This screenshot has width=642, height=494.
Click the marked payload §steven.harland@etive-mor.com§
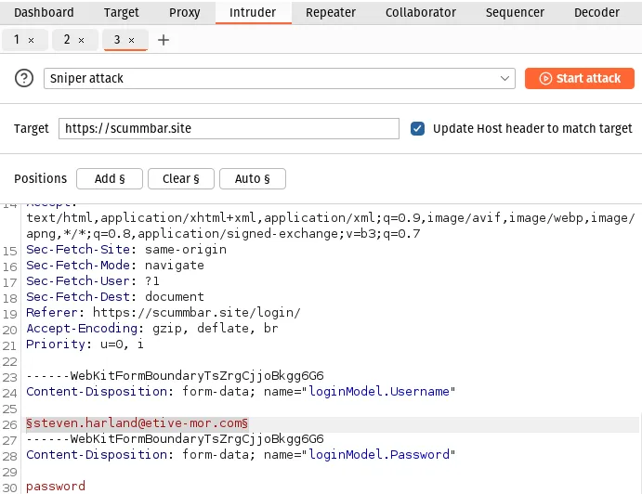[x=138, y=422]
